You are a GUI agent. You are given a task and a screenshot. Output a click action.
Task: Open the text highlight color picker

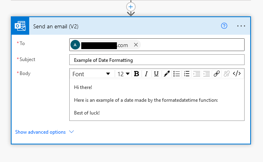167,74
